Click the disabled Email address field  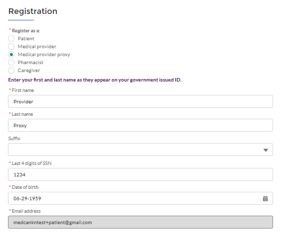point(141,222)
